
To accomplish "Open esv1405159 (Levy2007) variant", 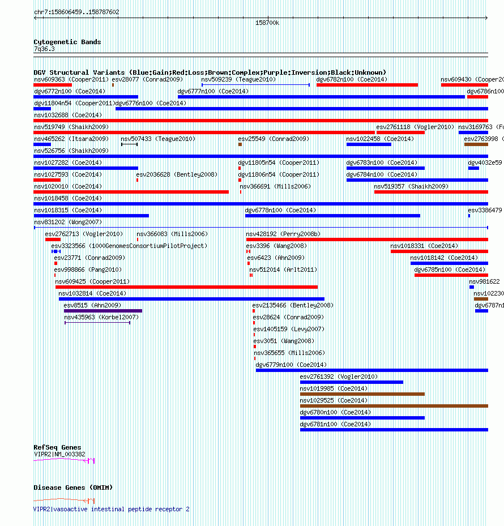I will pyautogui.click(x=289, y=330).
